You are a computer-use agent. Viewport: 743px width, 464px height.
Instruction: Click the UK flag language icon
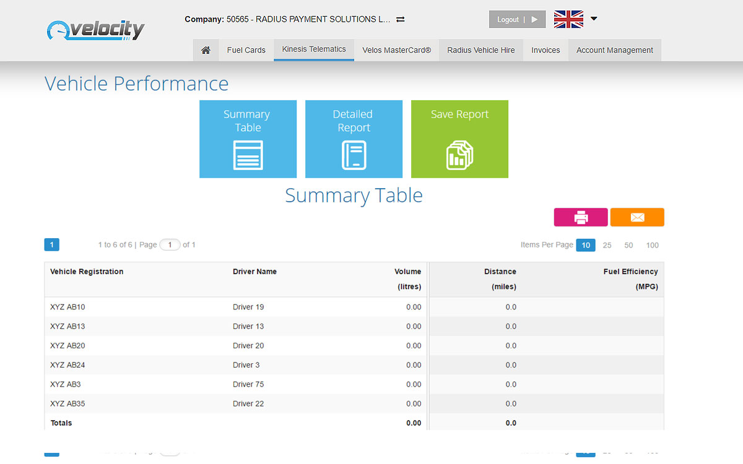568,19
